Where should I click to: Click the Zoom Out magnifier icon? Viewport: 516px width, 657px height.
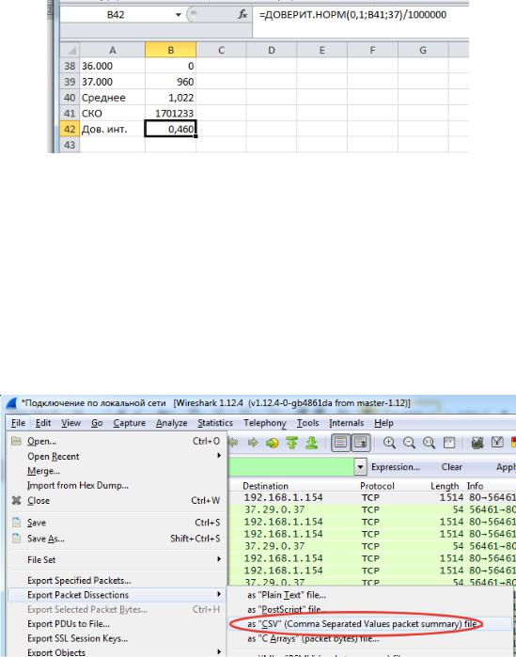click(x=409, y=443)
